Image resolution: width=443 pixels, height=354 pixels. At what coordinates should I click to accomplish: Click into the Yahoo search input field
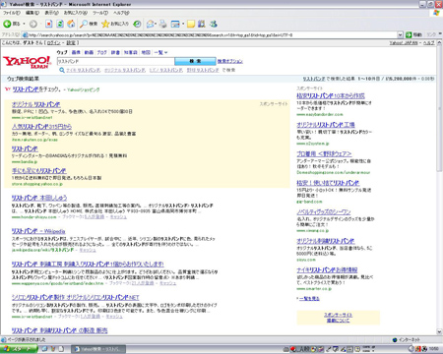(x=115, y=61)
